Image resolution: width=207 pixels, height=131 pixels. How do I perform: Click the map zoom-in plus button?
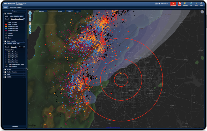tap(30, 17)
